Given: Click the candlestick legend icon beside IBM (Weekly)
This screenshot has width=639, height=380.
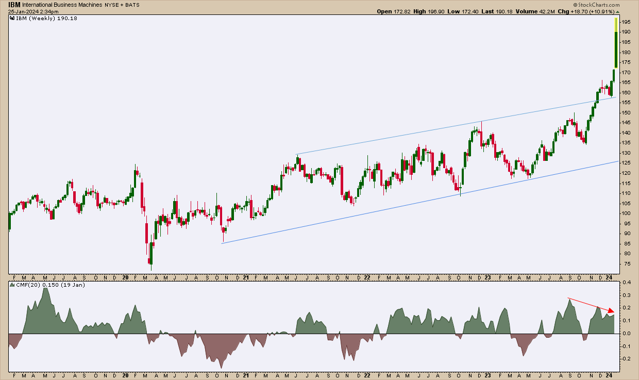Looking at the screenshot, I should point(12,18).
